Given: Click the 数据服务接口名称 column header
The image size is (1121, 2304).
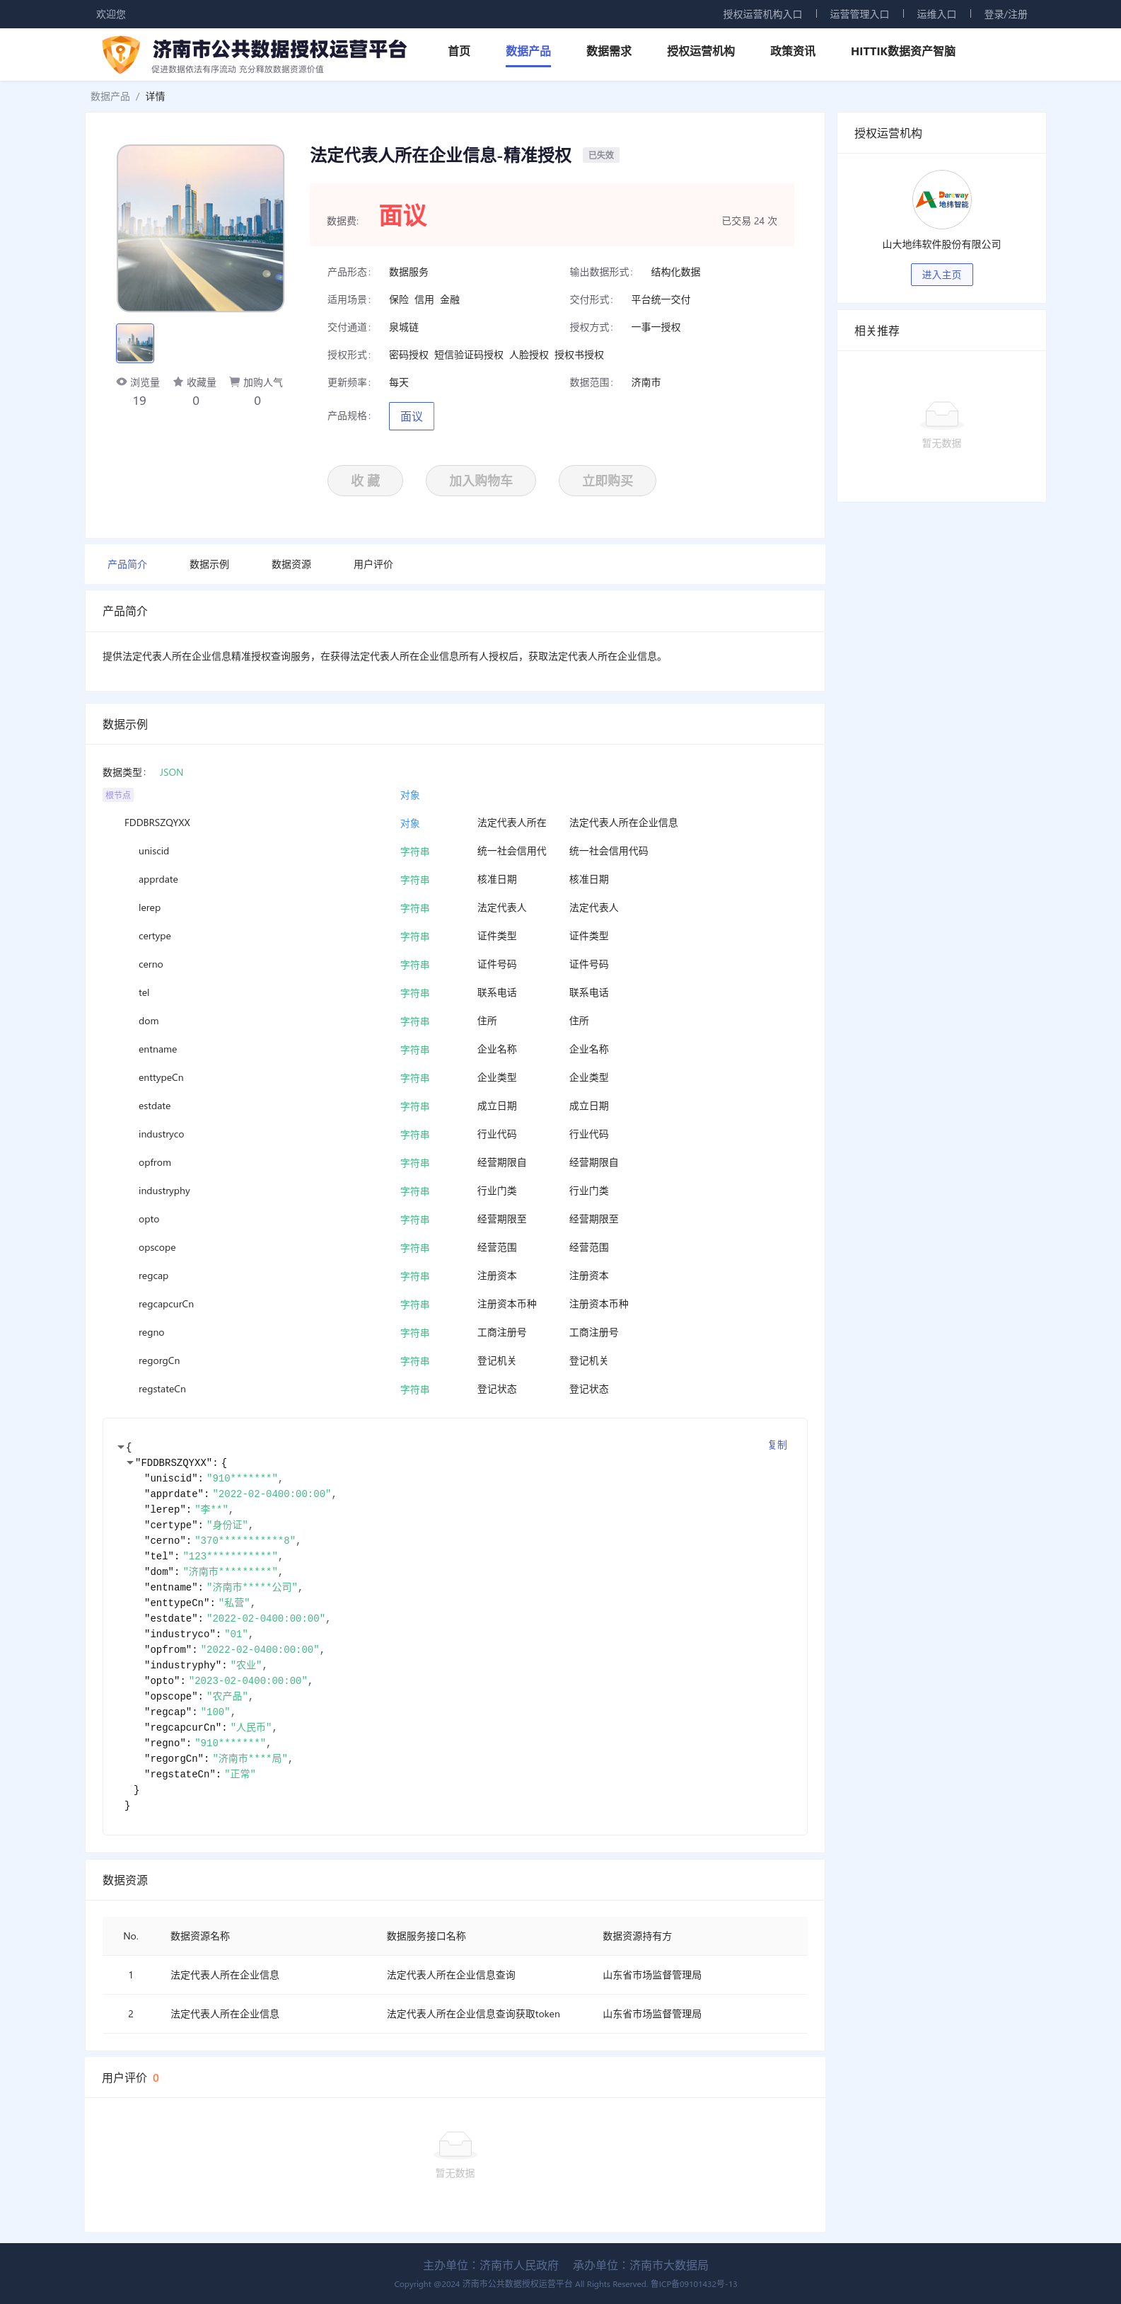Looking at the screenshot, I should tap(426, 1935).
